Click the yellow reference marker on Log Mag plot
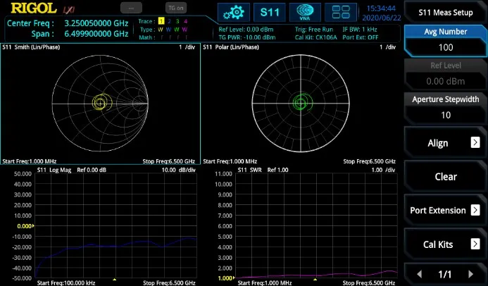This screenshot has width=488, height=286. [32, 226]
